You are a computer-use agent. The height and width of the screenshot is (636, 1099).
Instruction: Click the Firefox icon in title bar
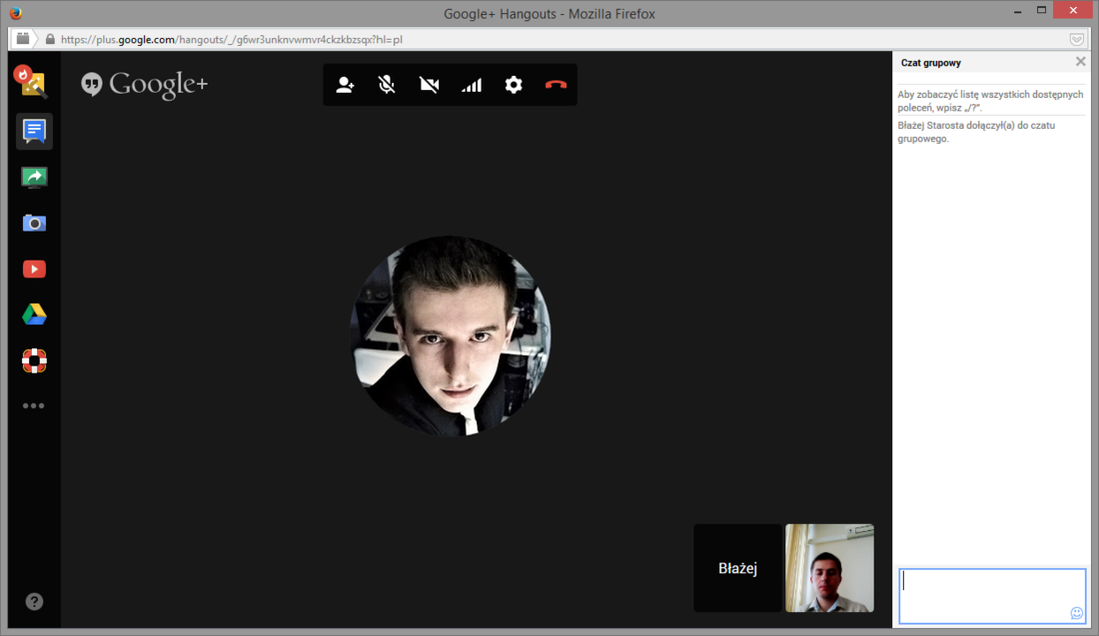click(x=15, y=13)
